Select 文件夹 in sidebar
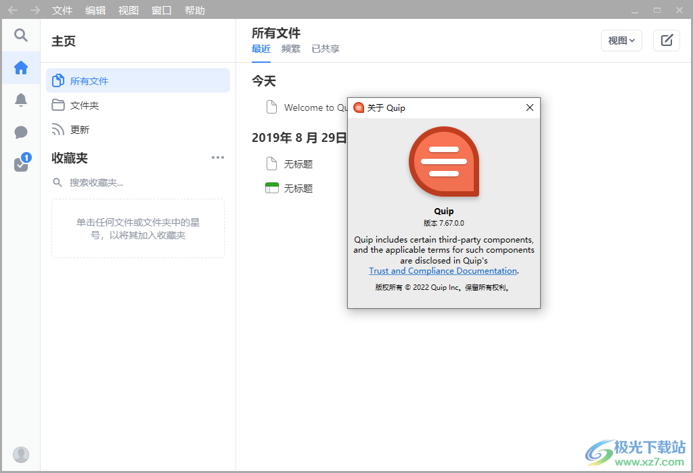693x473 pixels. point(138,105)
